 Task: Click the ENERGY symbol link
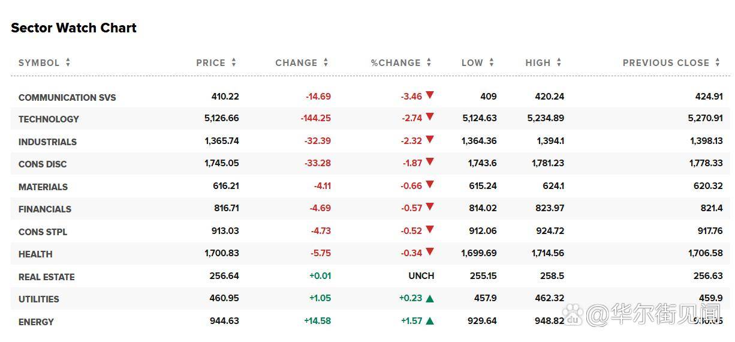tap(36, 322)
